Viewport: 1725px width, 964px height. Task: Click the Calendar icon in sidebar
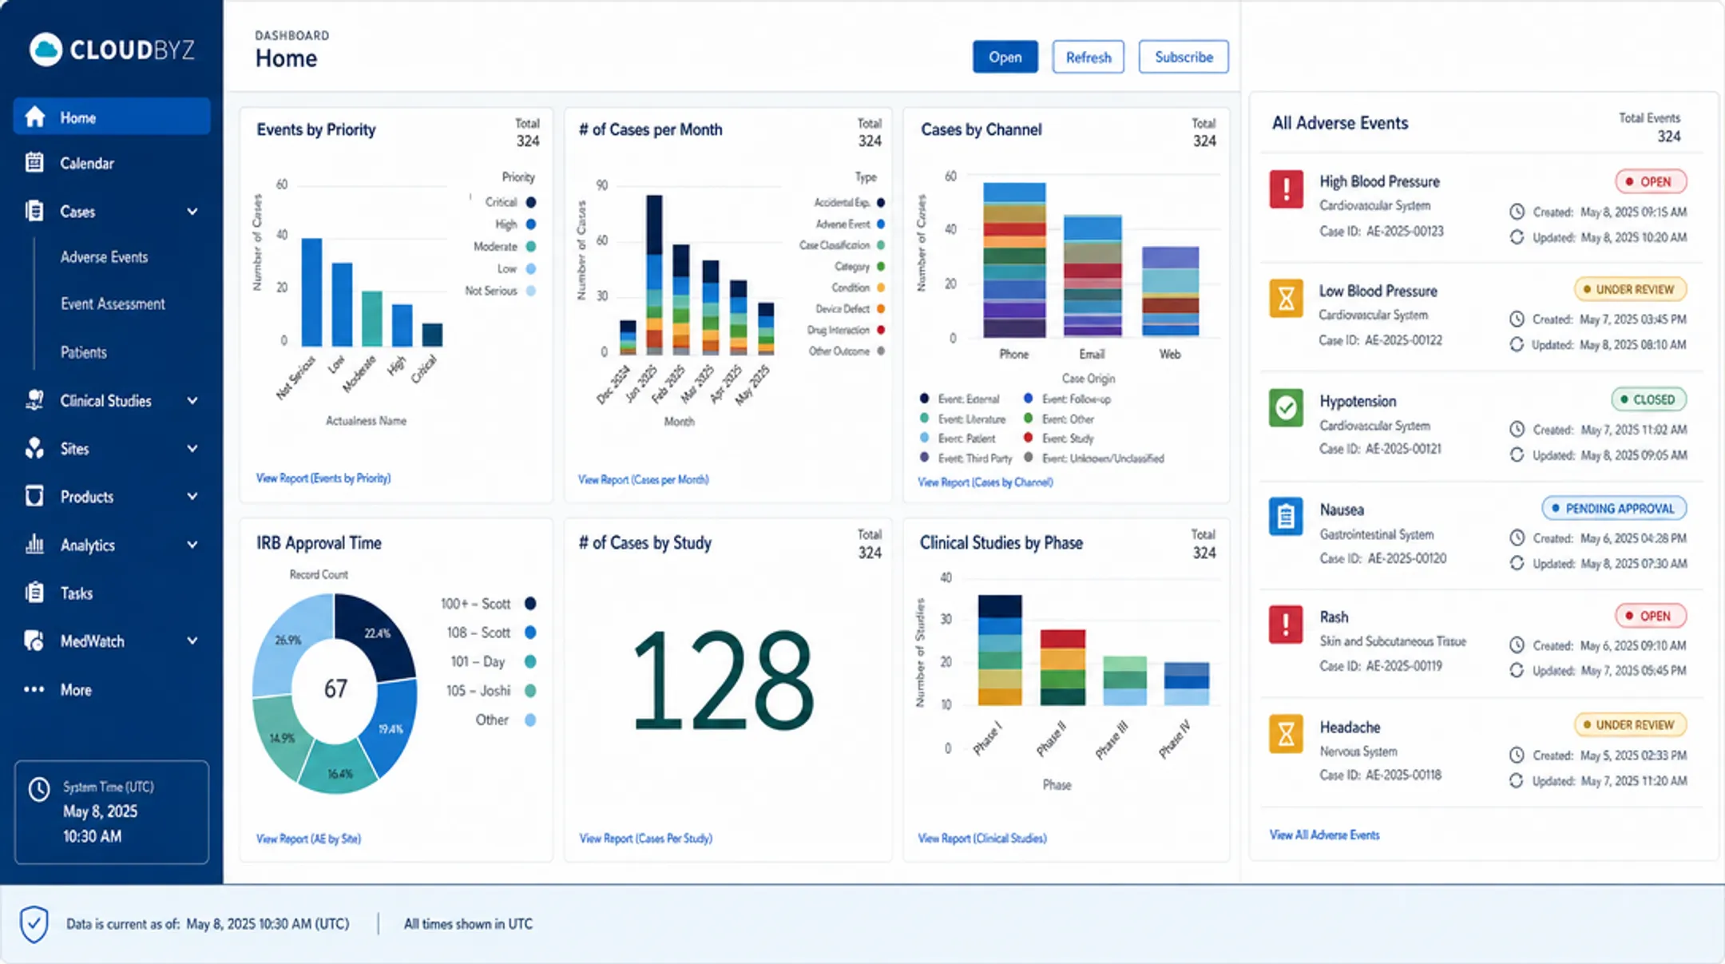pyautogui.click(x=34, y=163)
